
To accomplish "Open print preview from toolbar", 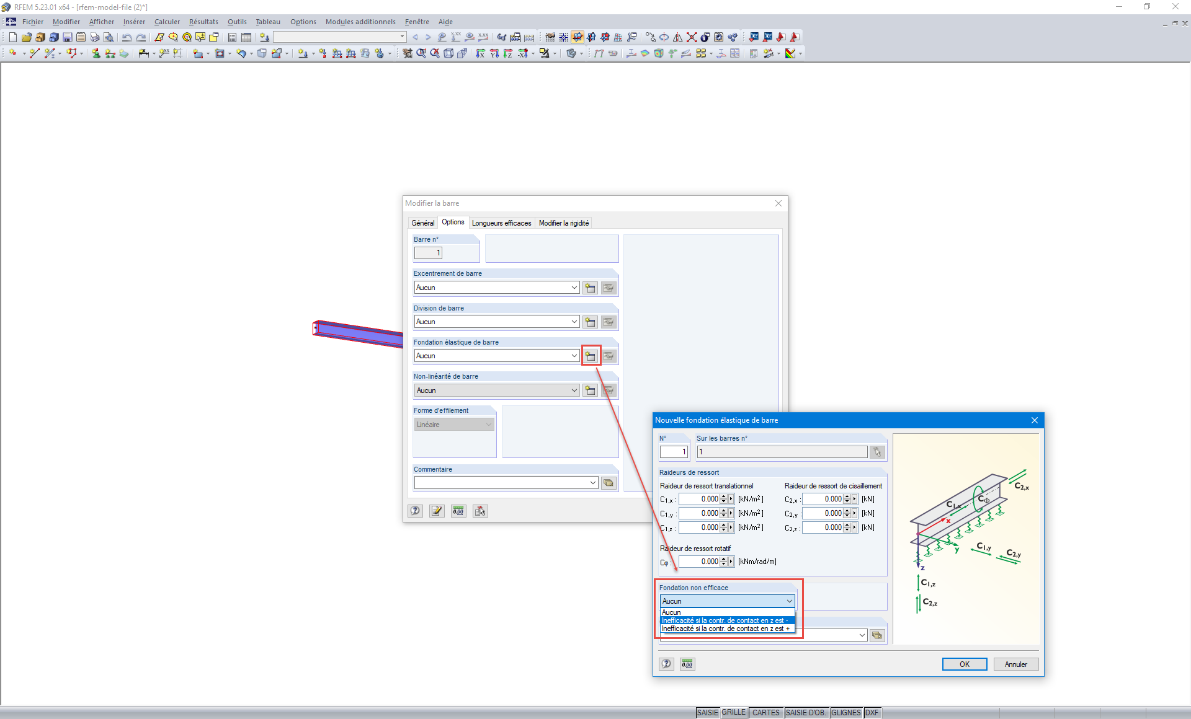I will (x=109, y=37).
